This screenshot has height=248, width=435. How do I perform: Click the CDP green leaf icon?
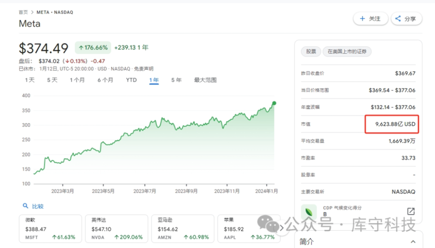pos(309,212)
